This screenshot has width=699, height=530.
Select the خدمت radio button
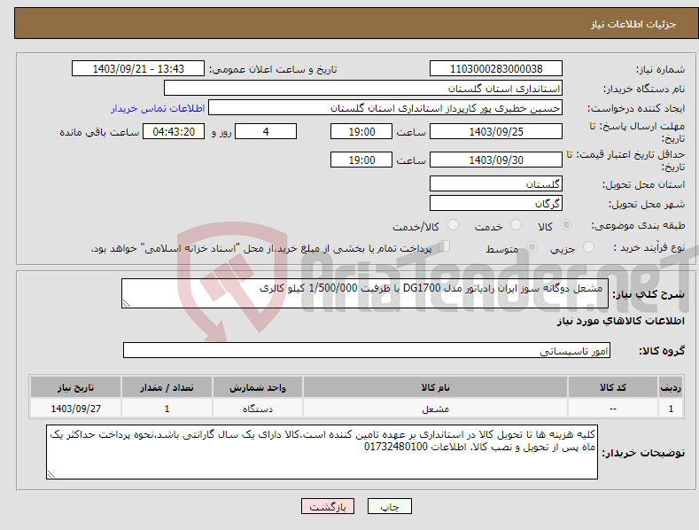tap(516, 225)
